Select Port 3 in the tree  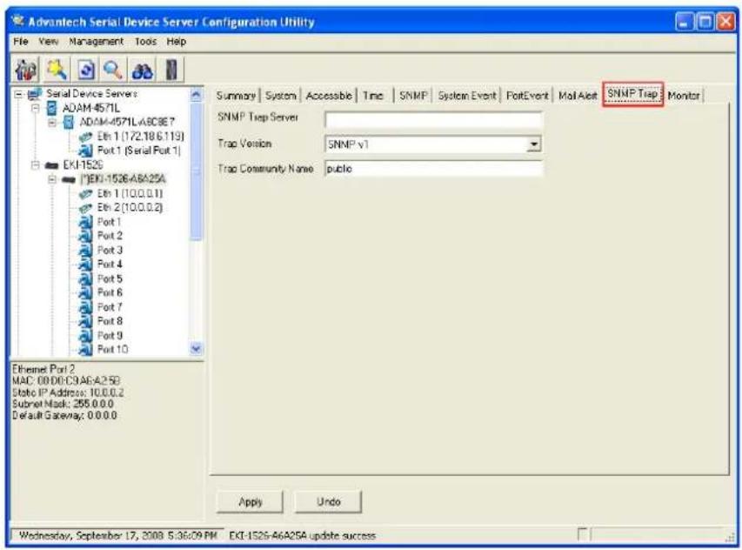coord(110,250)
